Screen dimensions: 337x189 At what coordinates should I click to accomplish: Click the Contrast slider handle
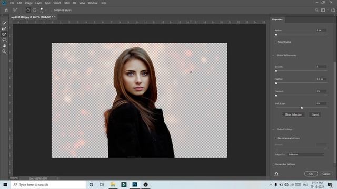pos(276,95)
